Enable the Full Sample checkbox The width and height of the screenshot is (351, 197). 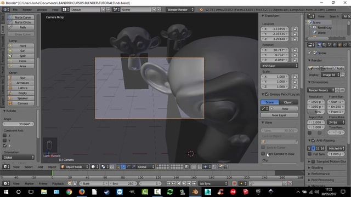pyautogui.click(x=309, y=154)
